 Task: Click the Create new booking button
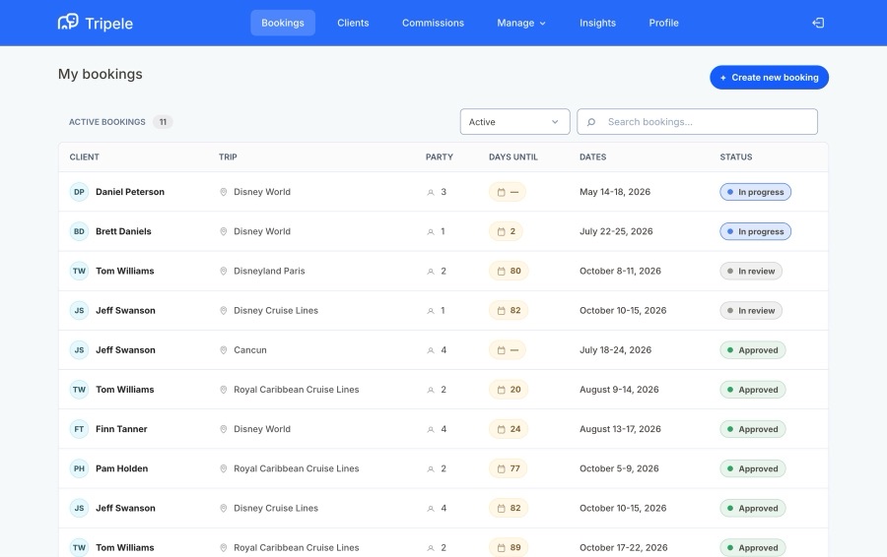point(770,78)
